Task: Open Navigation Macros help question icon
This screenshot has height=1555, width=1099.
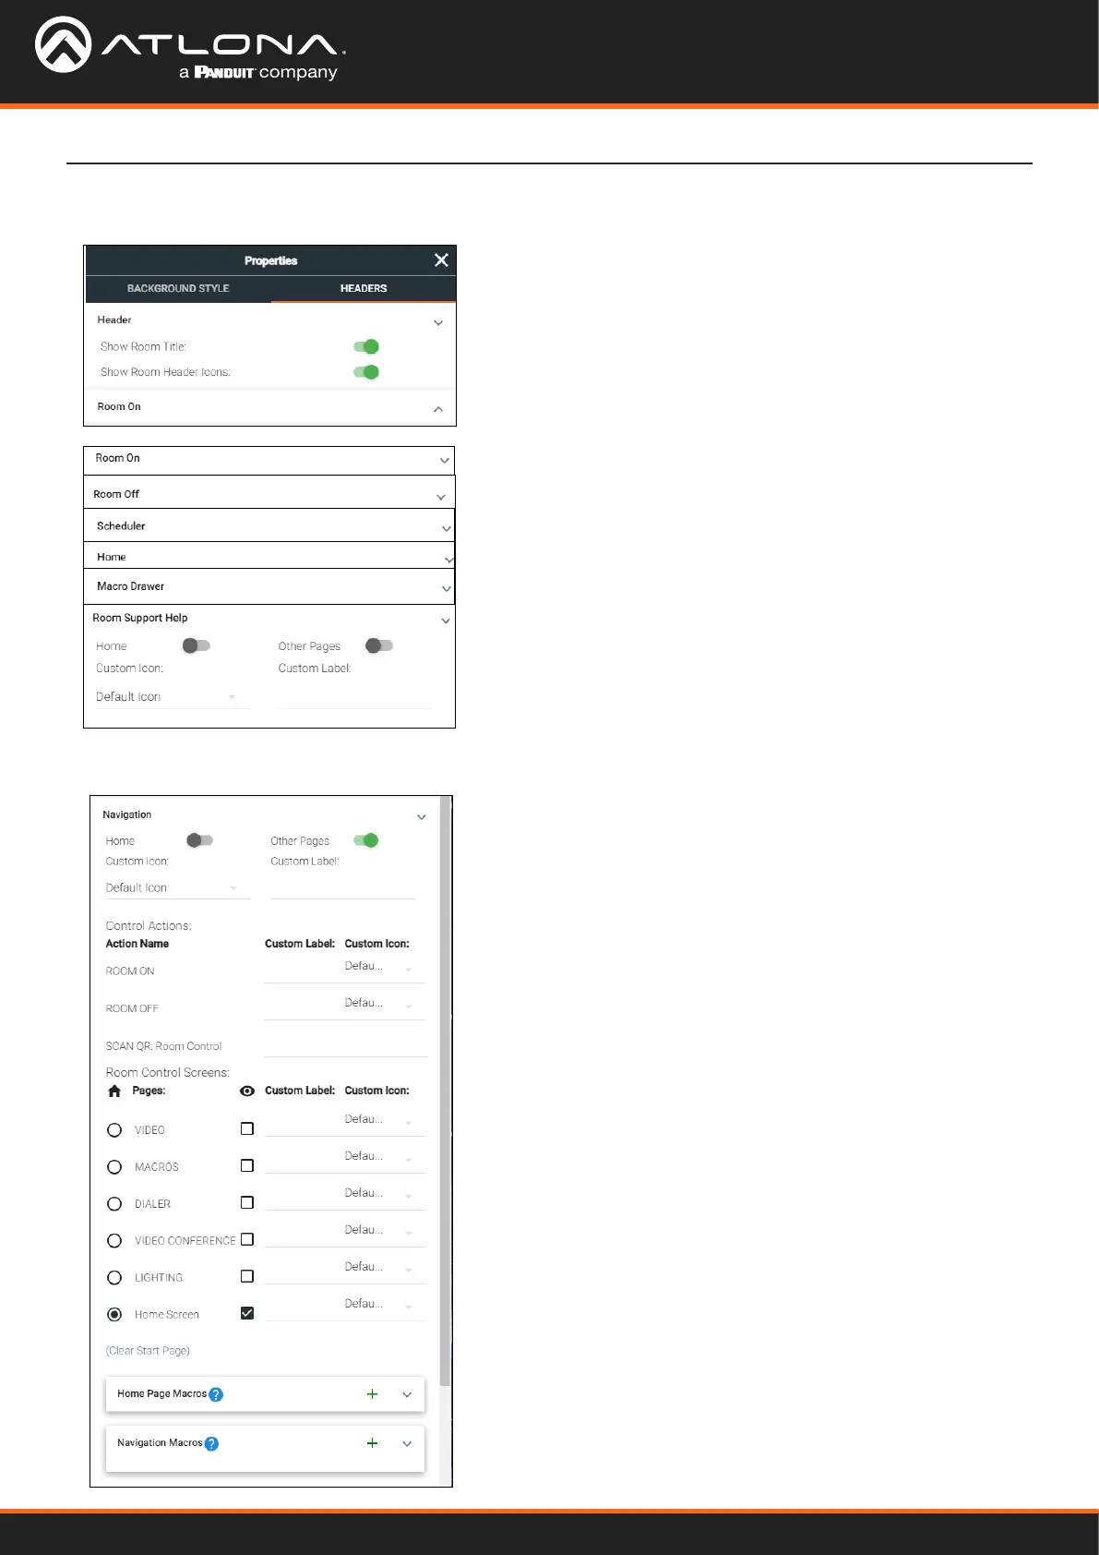Action: click(x=211, y=1444)
